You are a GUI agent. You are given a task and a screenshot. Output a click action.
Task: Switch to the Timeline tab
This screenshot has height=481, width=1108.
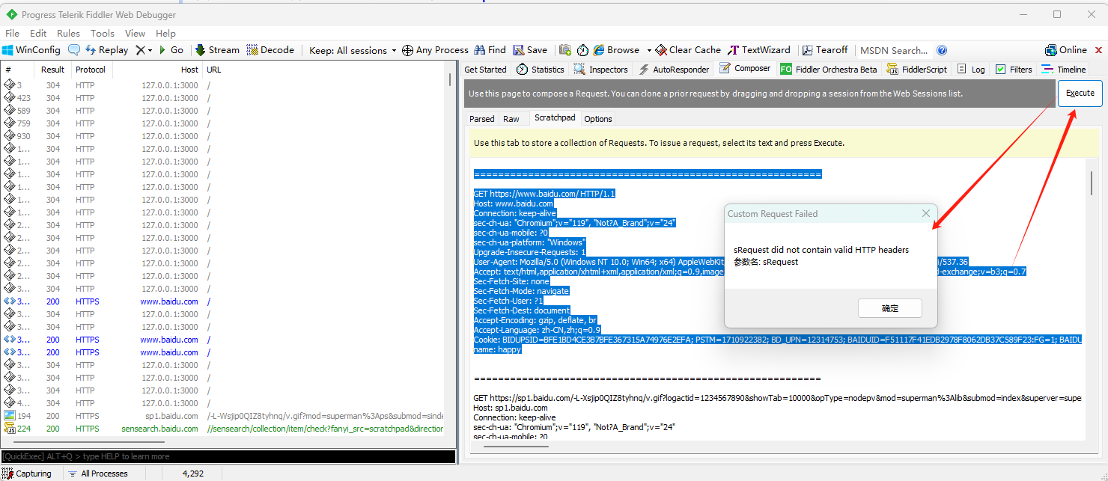click(x=1064, y=69)
